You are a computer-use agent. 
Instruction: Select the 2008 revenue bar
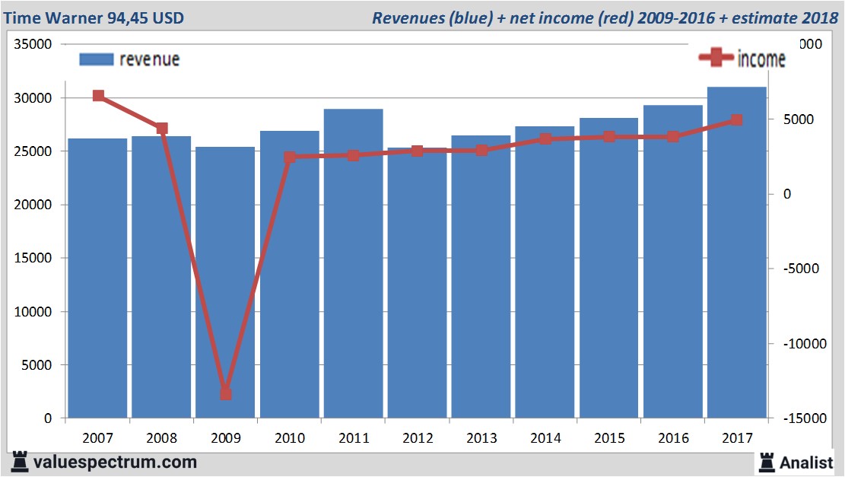pyautogui.click(x=161, y=277)
